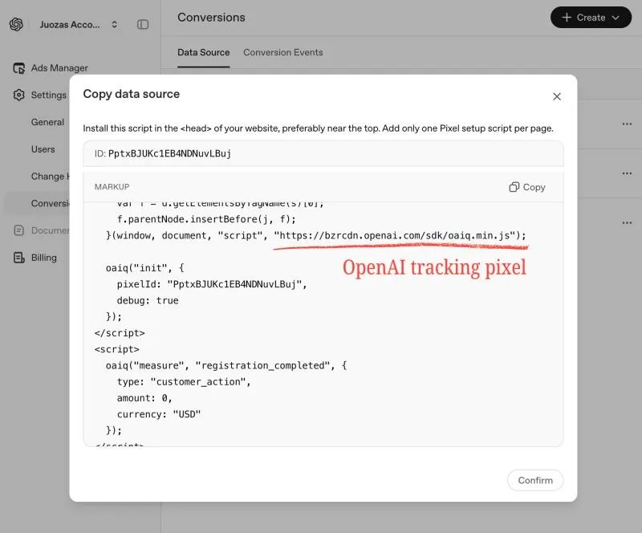Switch to the Conversion Events tab
The image size is (642, 533).
(x=283, y=52)
